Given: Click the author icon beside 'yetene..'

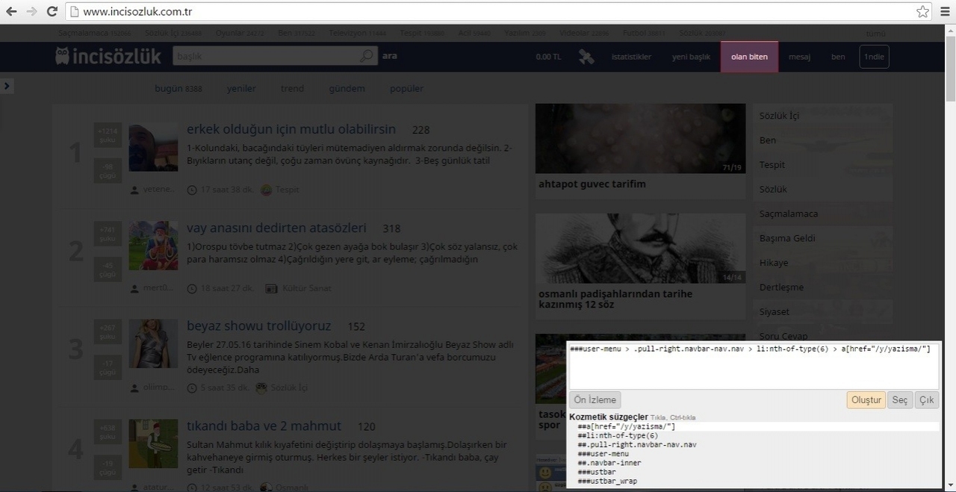Looking at the screenshot, I should 134,190.
